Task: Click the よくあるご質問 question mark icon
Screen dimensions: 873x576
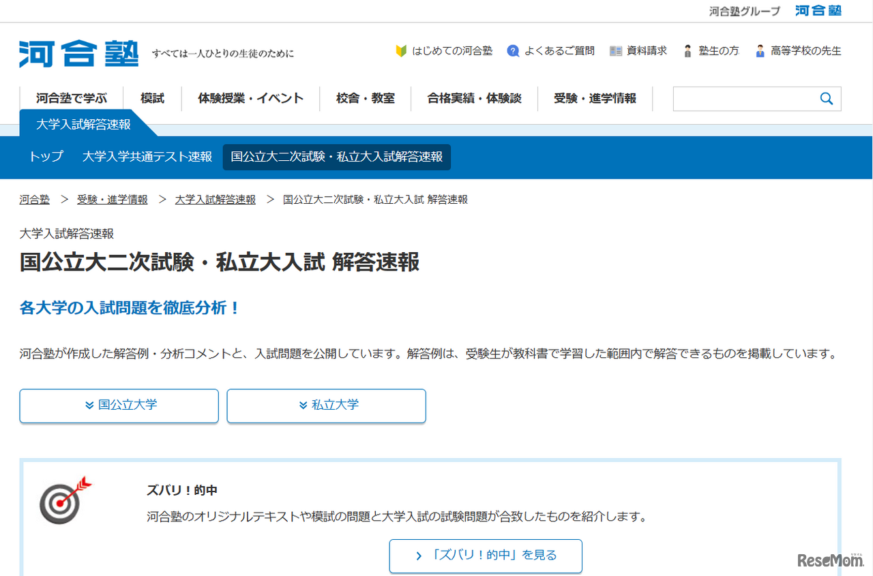Action: (513, 50)
